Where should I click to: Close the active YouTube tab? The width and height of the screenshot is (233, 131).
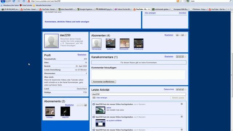[149, 9]
